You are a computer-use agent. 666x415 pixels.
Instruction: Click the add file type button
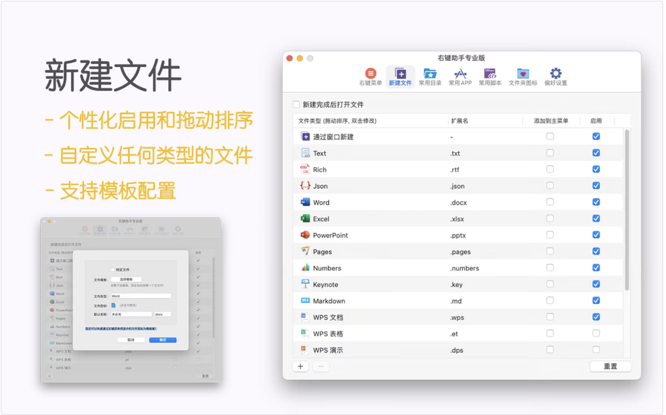tap(300, 366)
